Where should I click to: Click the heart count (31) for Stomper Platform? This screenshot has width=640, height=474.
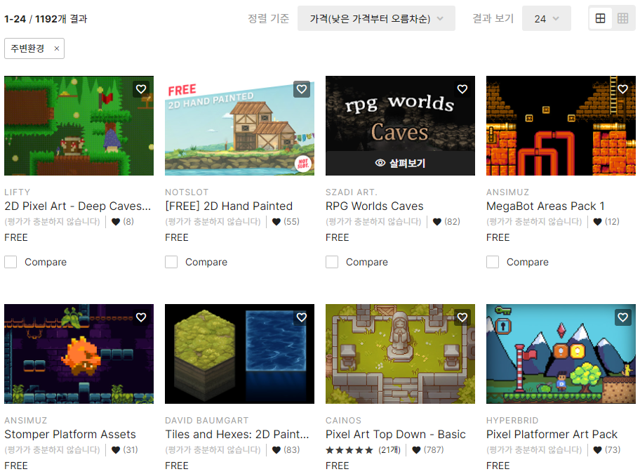(x=125, y=450)
